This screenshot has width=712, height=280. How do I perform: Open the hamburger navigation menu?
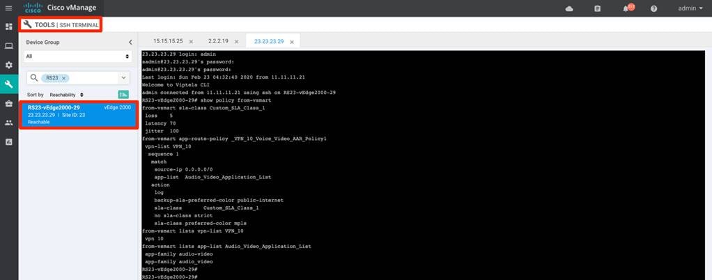tap(8, 8)
